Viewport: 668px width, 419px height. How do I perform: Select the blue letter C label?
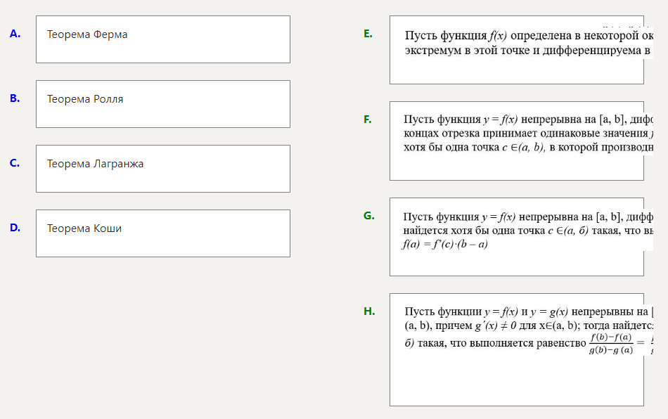pos(15,163)
